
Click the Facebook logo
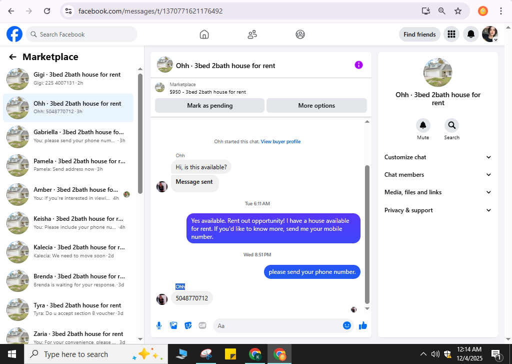click(14, 34)
